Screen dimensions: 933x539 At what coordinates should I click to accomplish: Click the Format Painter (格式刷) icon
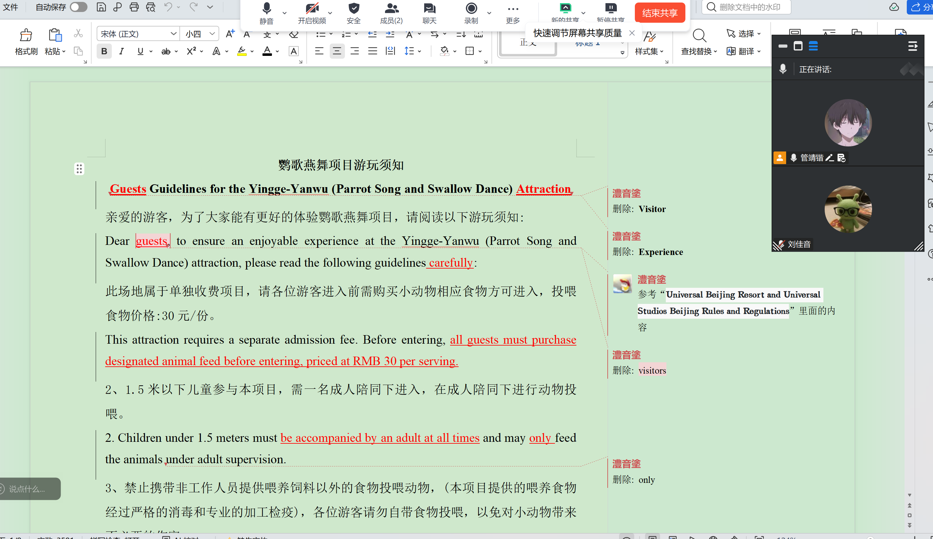(26, 35)
